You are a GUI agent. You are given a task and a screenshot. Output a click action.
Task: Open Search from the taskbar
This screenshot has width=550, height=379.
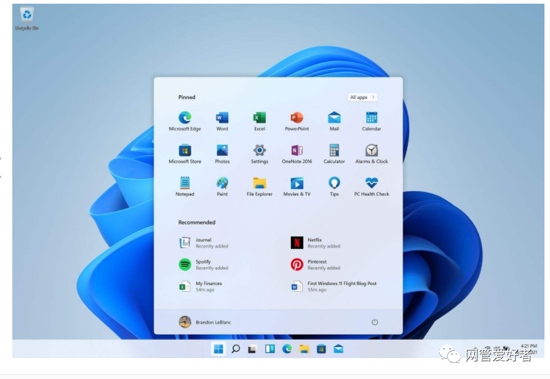coord(236,349)
